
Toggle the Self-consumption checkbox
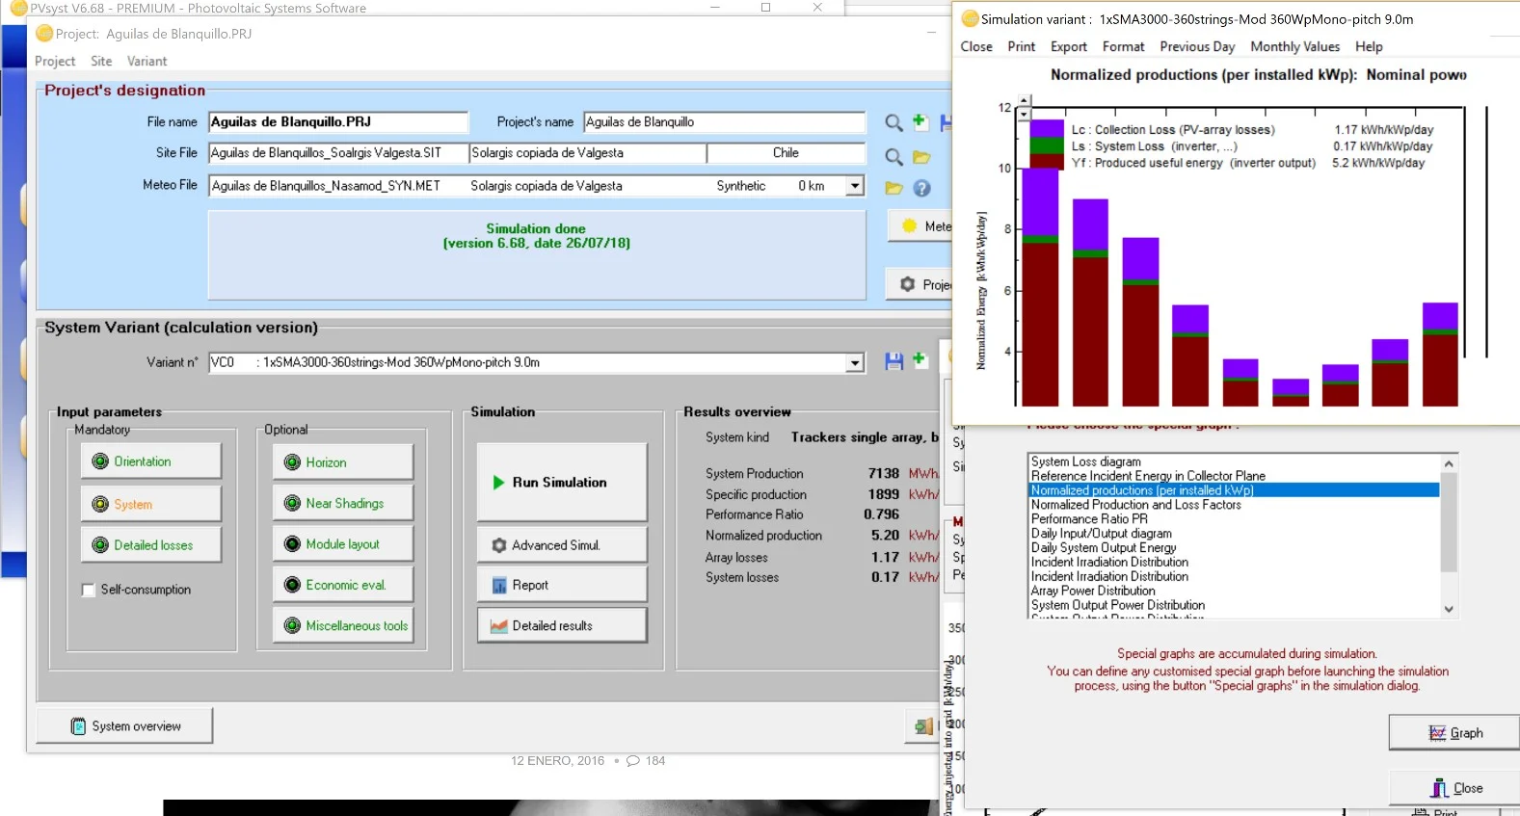(x=89, y=590)
